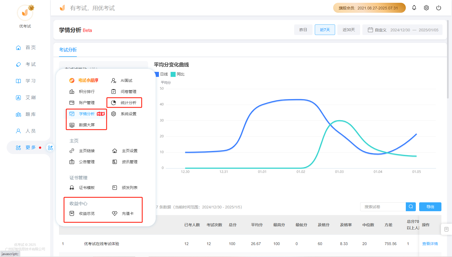Open 学情分析 menu item
Viewport: 452px width, 257px height.
87,114
